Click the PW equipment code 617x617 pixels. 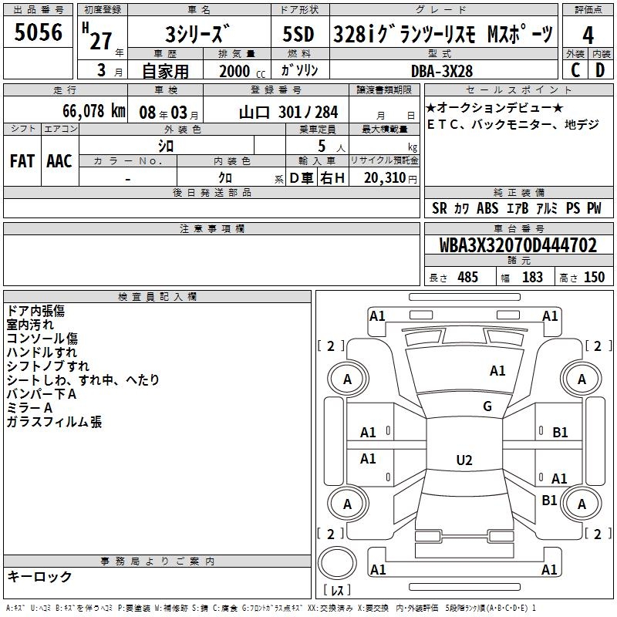pos(594,208)
